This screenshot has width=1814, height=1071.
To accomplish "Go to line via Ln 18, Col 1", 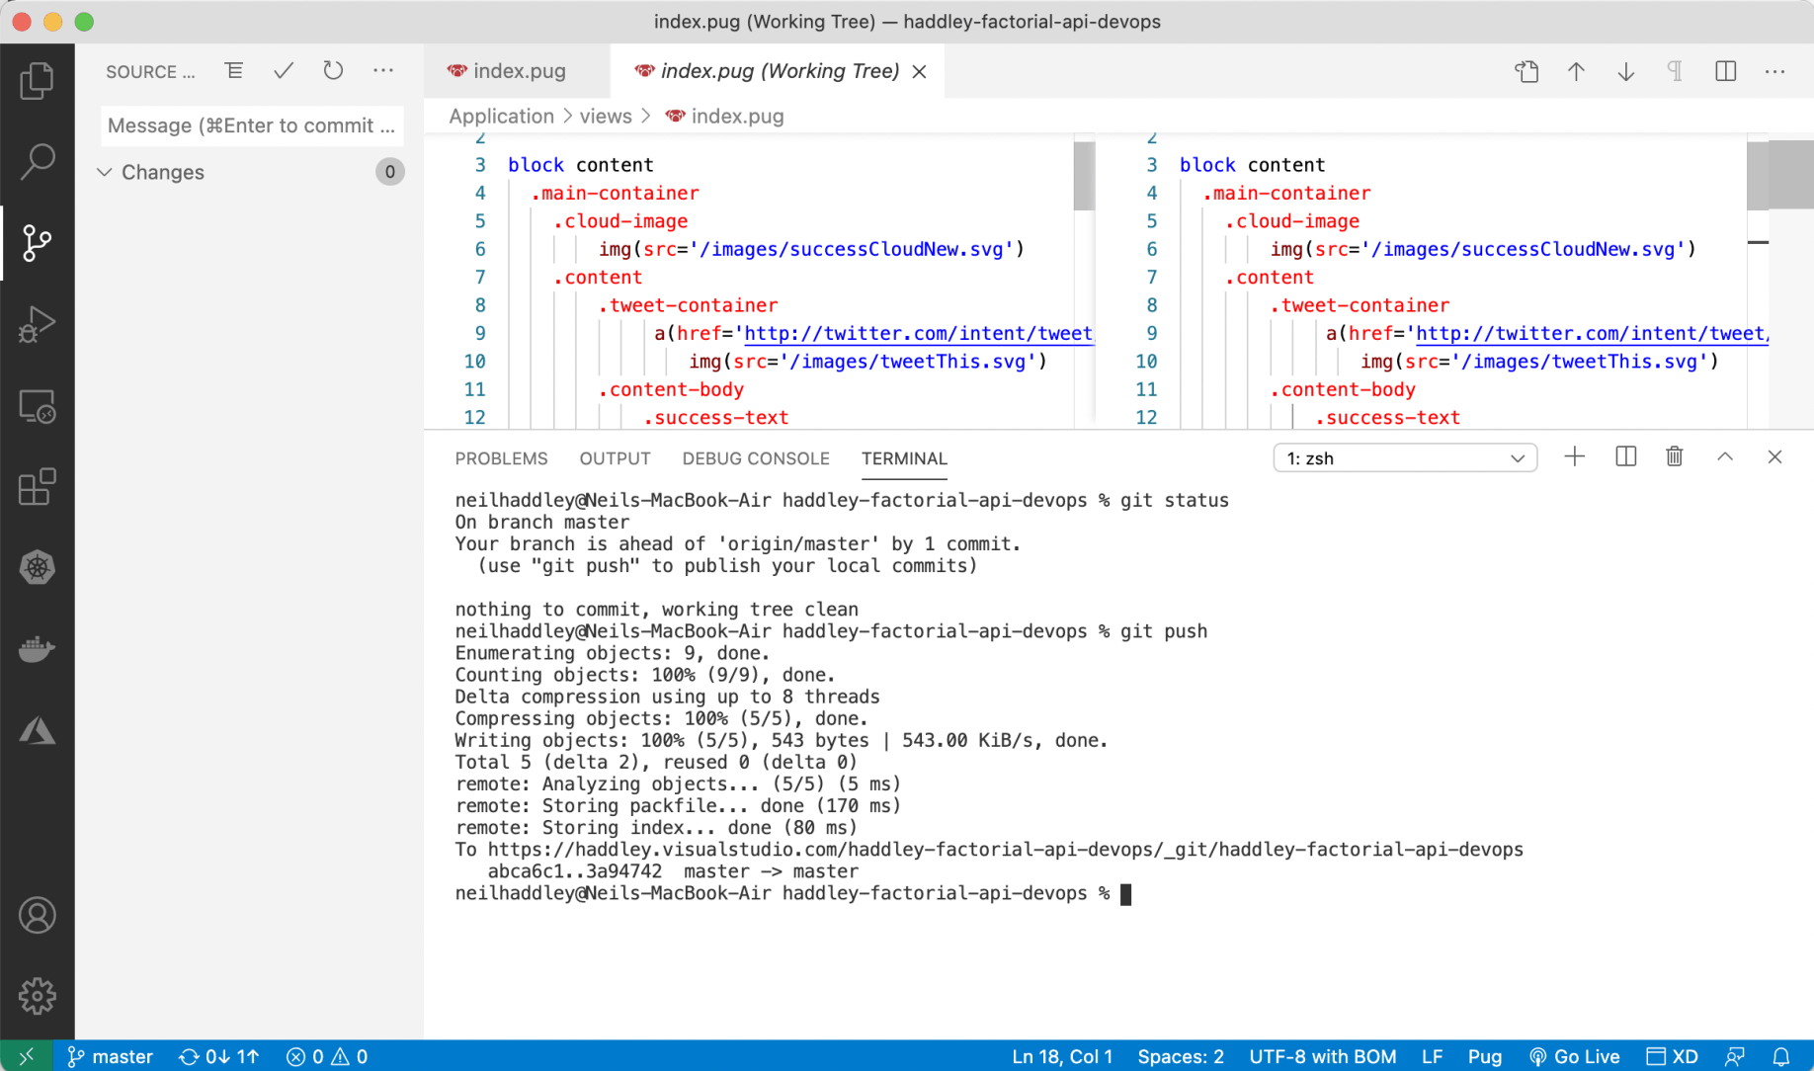I will 1062,1056.
